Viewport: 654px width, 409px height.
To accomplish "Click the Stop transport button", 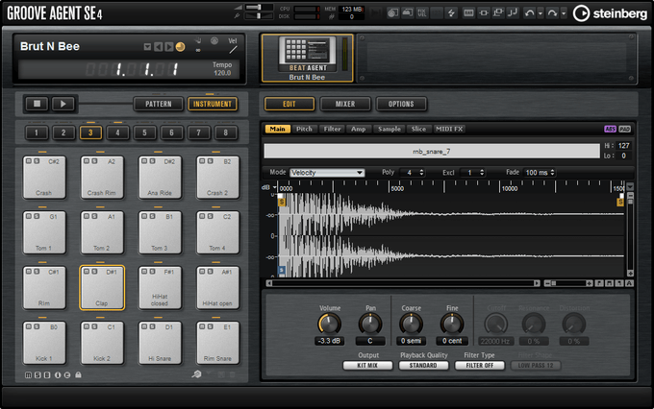I will 38,104.
